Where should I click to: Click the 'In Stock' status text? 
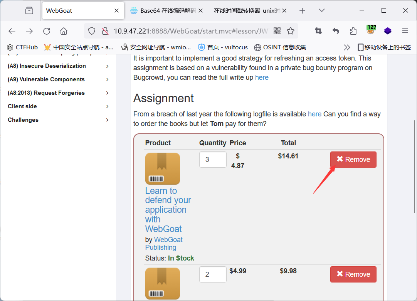coord(181,258)
